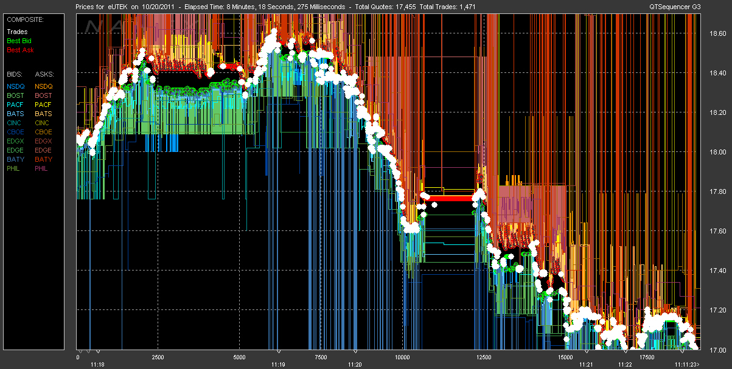Select BOST in the ASKS column
Image resolution: width=732 pixels, height=369 pixels.
click(x=44, y=95)
